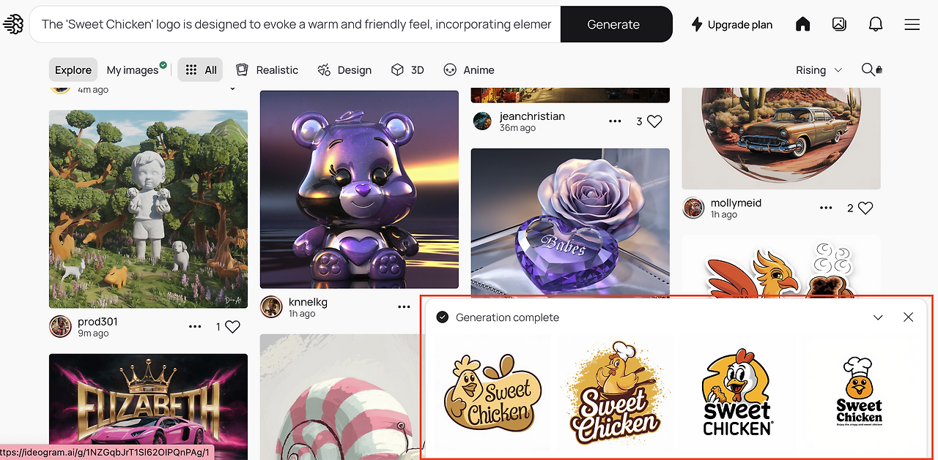
Task: Click the search icon beside Rising
Action: coord(869,69)
